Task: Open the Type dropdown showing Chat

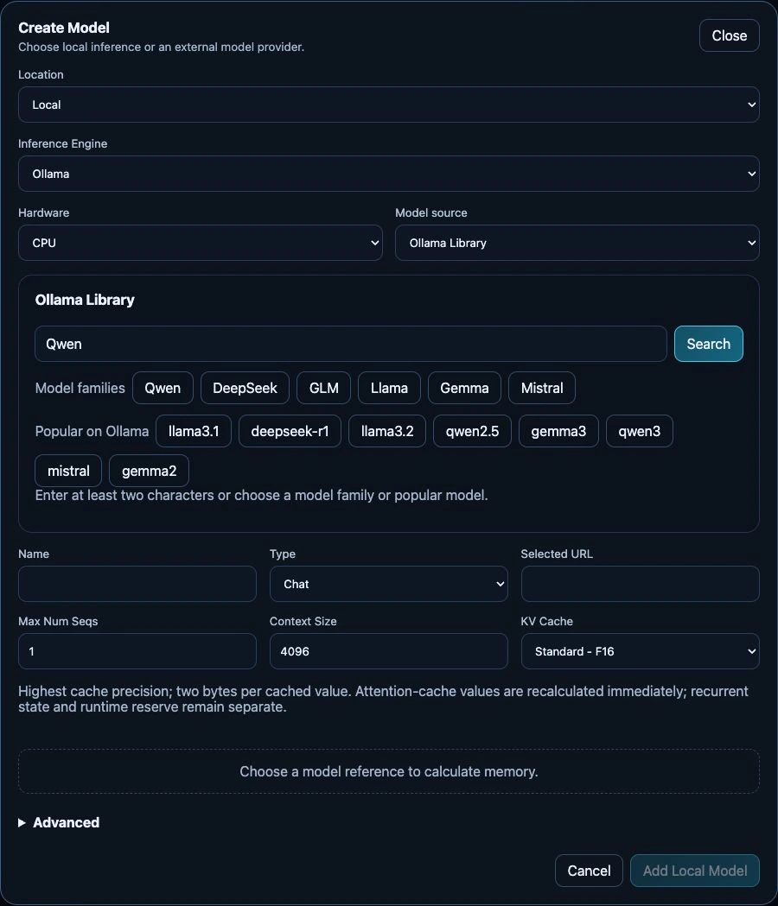Action: tap(389, 584)
